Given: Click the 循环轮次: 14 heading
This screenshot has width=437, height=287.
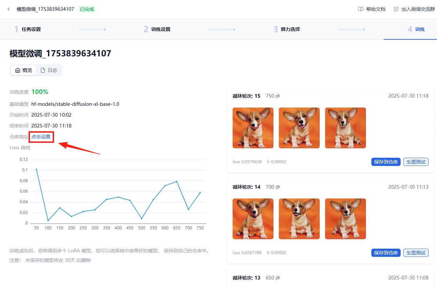Looking at the screenshot, I should pyautogui.click(x=247, y=187).
